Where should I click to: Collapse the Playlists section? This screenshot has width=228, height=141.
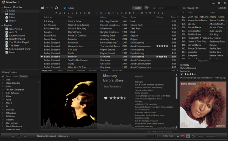(2, 25)
